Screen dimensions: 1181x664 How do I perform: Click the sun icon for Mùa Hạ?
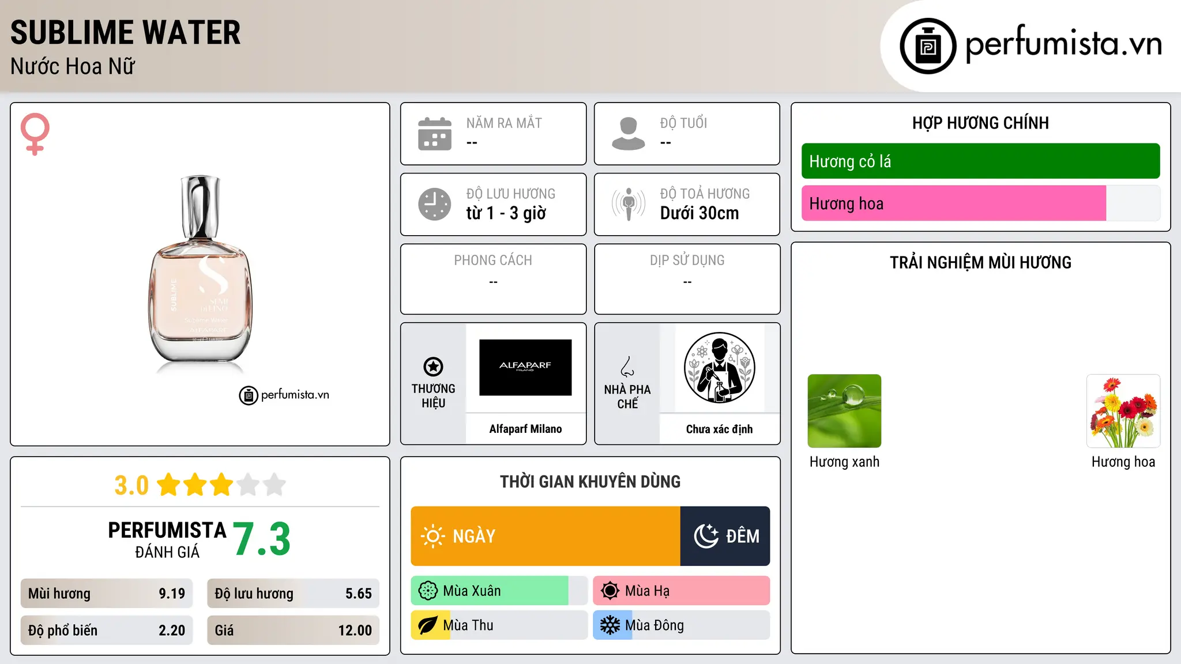pyautogui.click(x=610, y=591)
